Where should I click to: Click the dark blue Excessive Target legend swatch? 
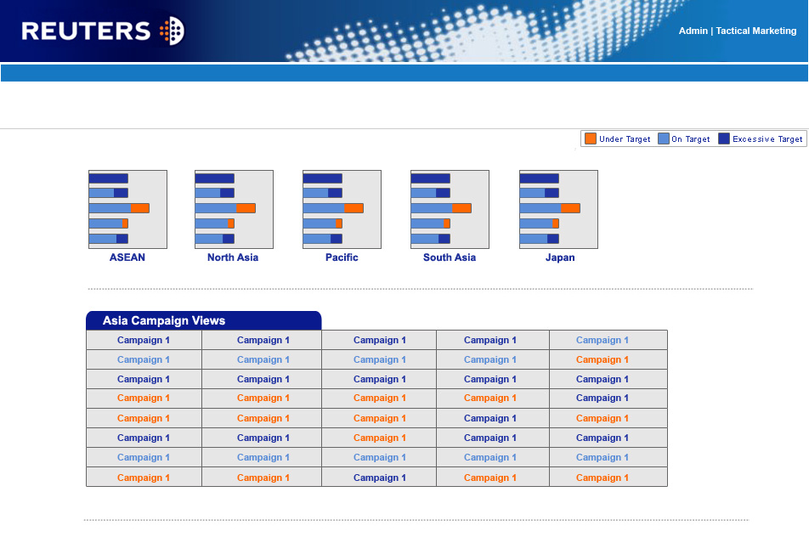(724, 138)
